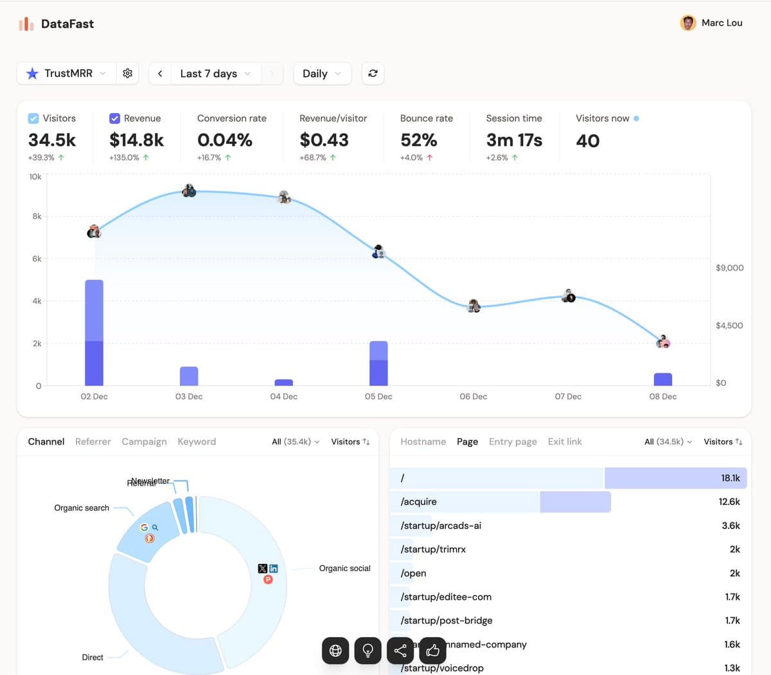Open the /startup/editee-com page row
This screenshot has height=675, width=771.
(x=568, y=597)
